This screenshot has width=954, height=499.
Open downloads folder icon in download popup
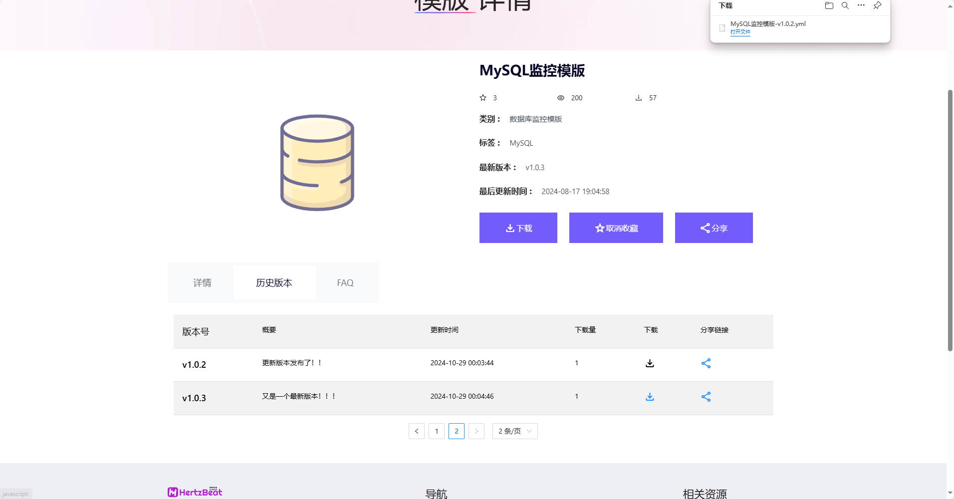tap(829, 5)
